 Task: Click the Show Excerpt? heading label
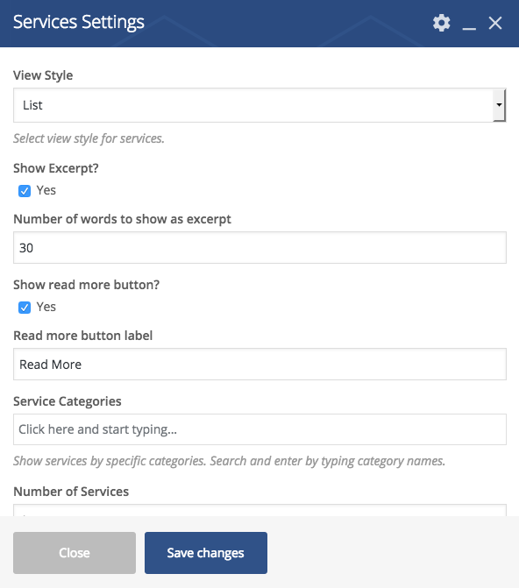[56, 168]
